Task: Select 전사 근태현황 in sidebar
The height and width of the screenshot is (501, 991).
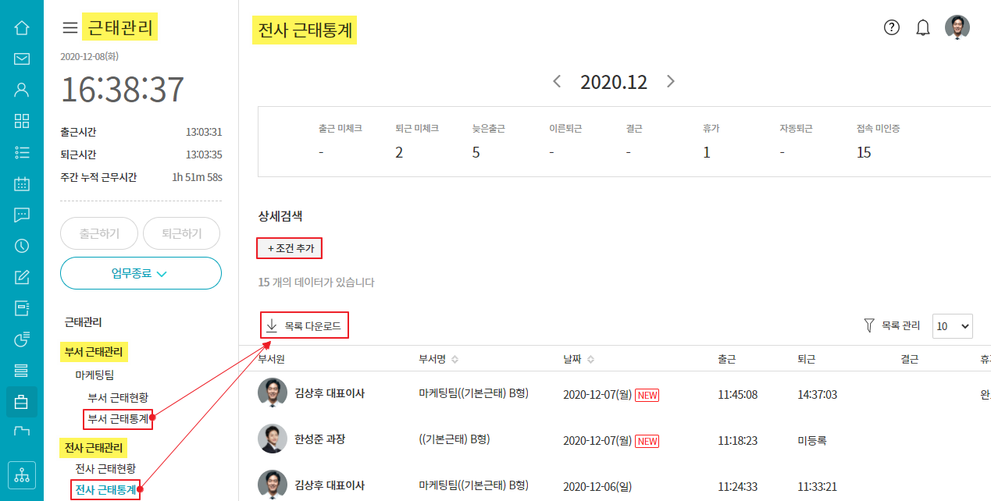Action: pos(105,468)
